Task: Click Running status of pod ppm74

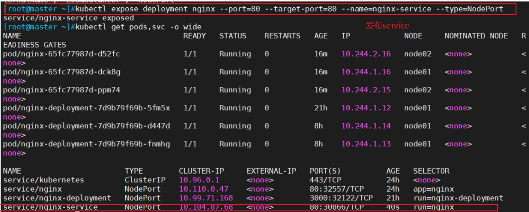Action: 235,90
